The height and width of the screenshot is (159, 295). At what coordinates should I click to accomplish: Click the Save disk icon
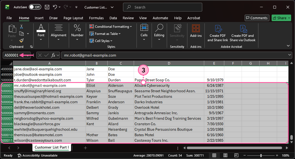[47, 7]
